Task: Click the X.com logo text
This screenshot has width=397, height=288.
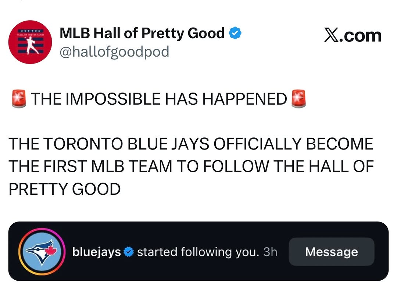Action: coord(353,35)
